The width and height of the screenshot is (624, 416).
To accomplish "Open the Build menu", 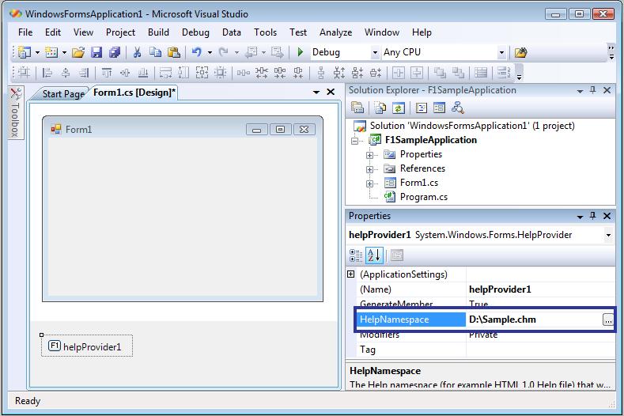I will 158,32.
